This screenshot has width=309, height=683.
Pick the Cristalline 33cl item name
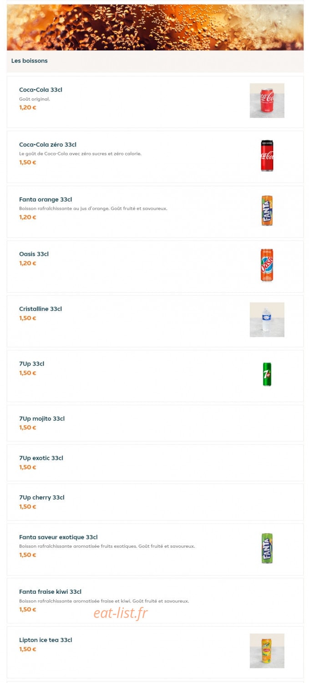(41, 309)
